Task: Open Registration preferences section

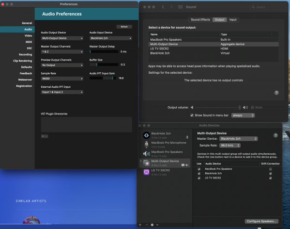Action: tap(17, 86)
